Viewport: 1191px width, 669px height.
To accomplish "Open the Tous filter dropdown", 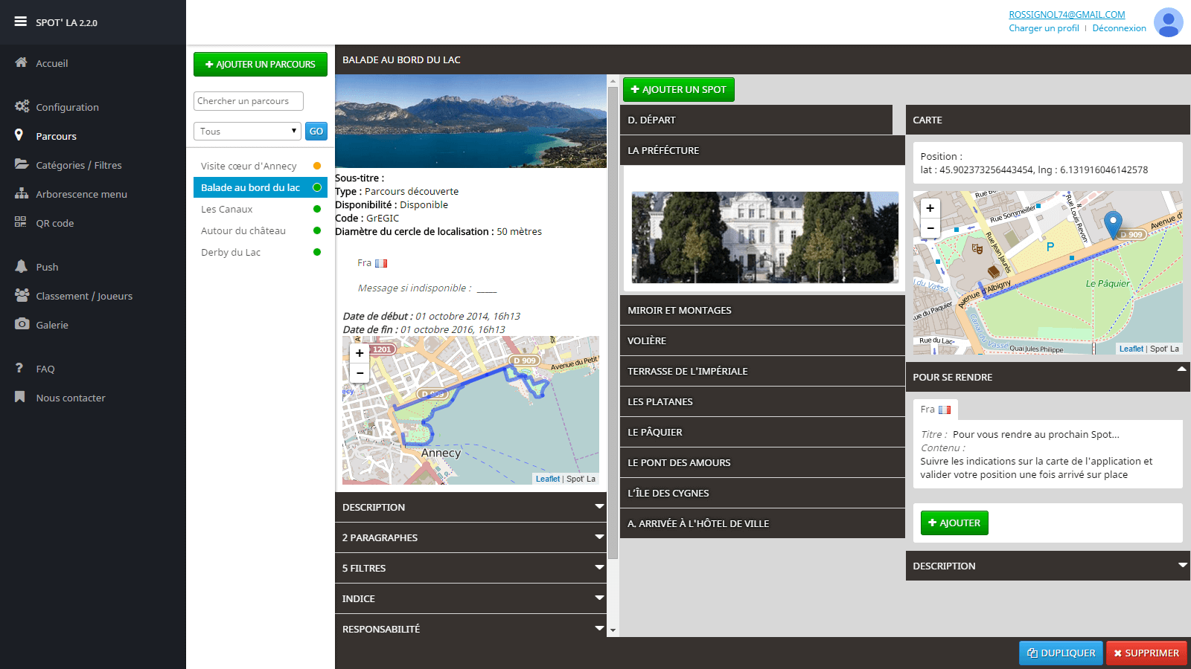I will [x=246, y=131].
